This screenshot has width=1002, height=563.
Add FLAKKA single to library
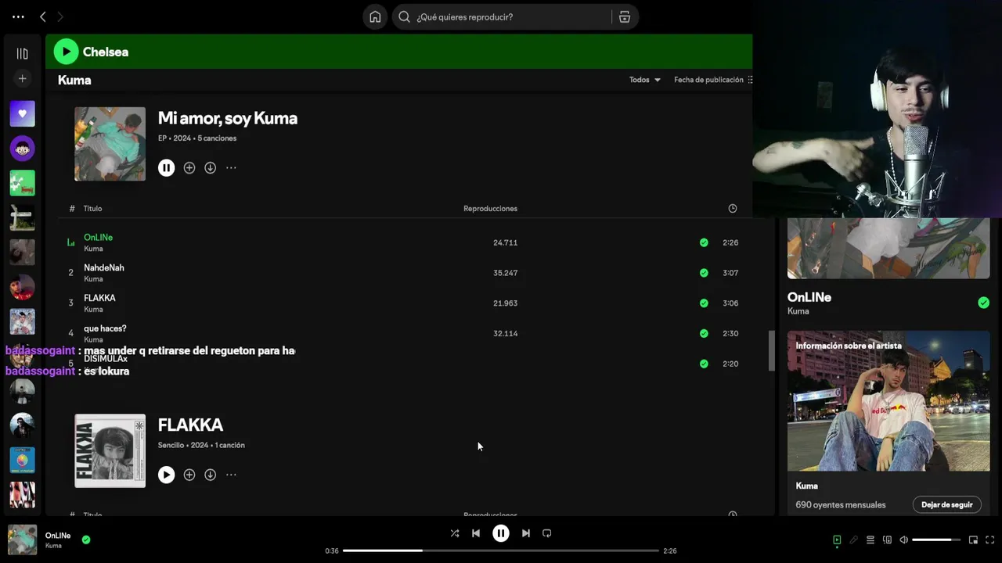pos(189,475)
